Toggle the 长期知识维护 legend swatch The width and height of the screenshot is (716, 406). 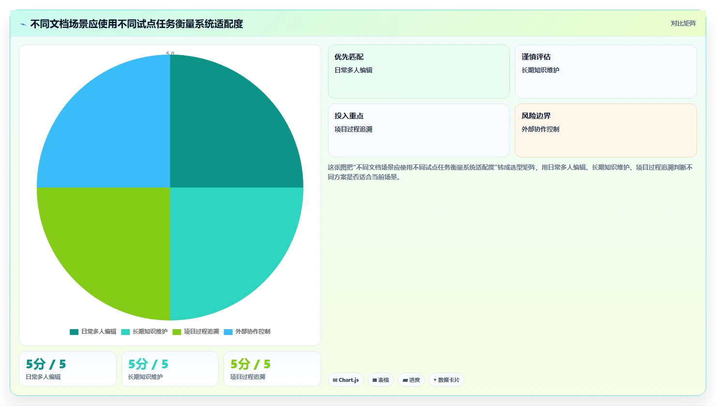click(x=125, y=332)
